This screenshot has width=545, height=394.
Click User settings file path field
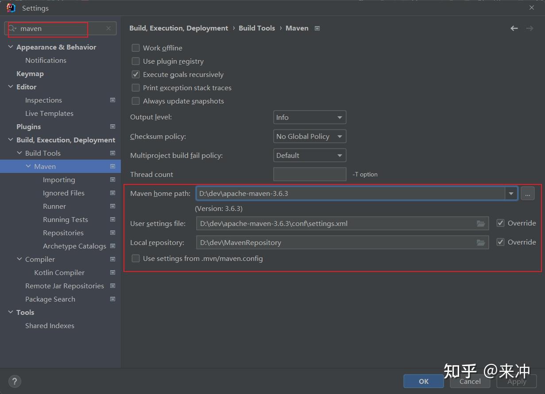pos(342,223)
